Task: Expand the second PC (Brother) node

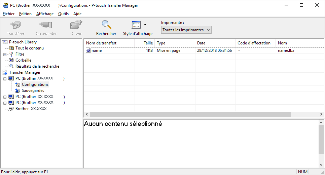Action: tap(5, 97)
